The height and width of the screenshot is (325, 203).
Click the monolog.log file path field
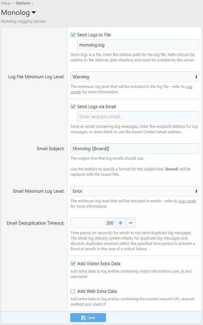pyautogui.click(x=138, y=45)
